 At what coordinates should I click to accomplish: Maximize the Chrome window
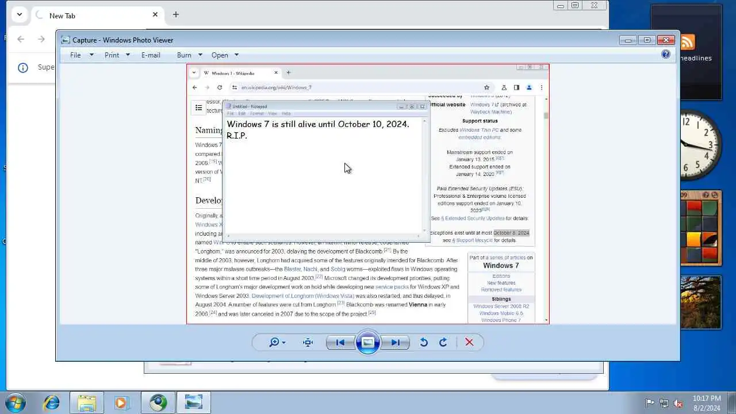click(575, 5)
